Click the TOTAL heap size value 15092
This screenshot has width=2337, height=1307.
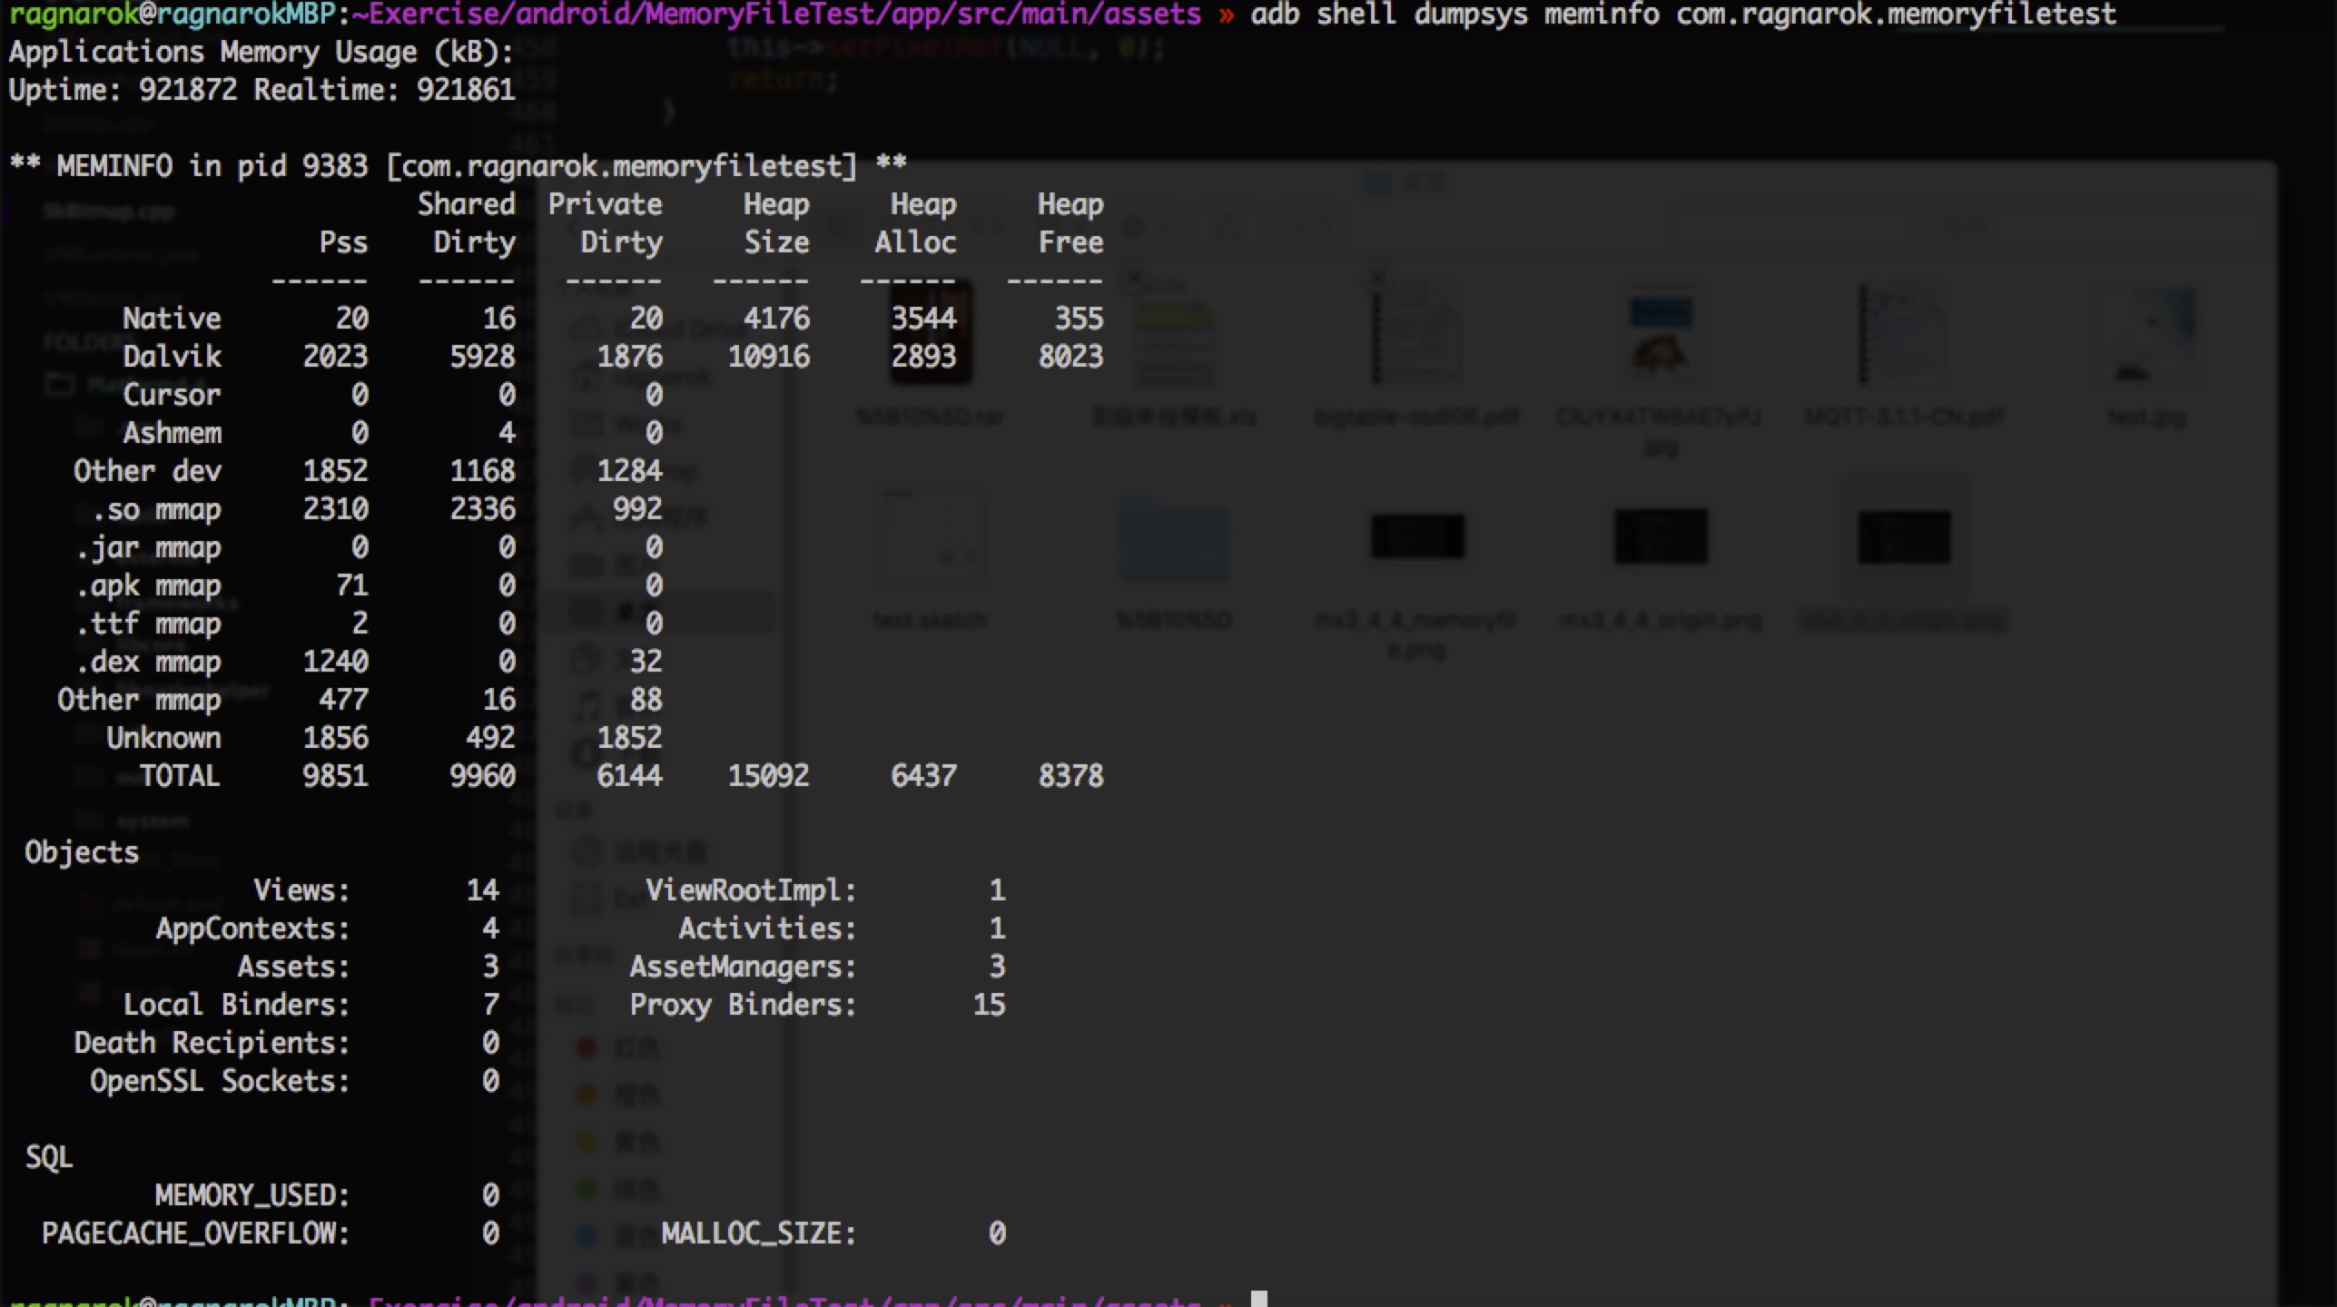coord(768,776)
